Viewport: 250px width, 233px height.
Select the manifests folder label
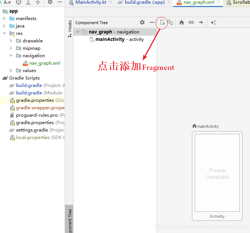coord(26,19)
